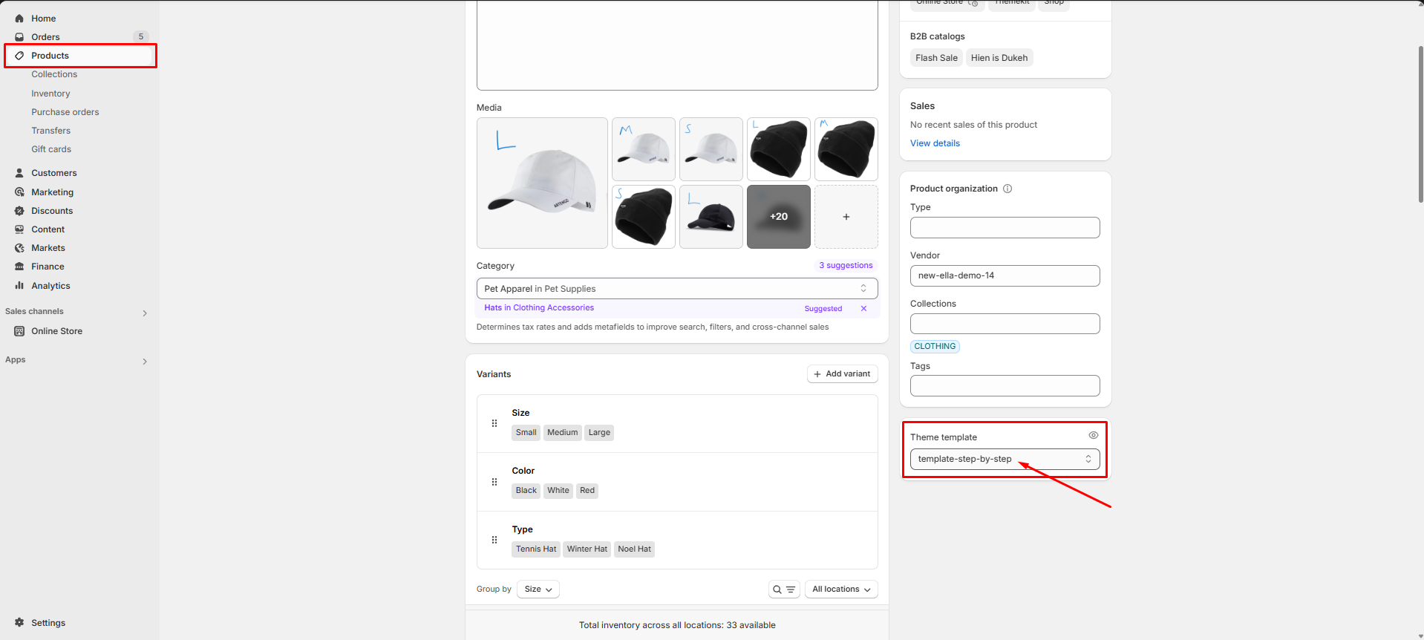Click the add media plus tile
Viewport: 1424px width, 640px height.
point(846,217)
